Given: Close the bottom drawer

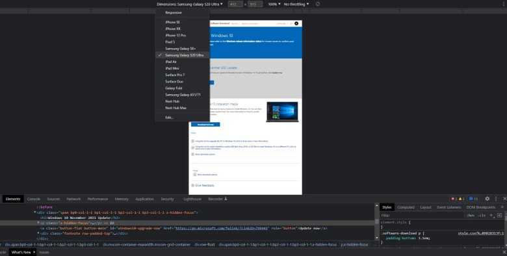Looking at the screenshot, I should click(504, 252).
